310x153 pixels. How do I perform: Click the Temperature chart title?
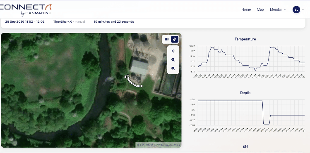click(245, 39)
